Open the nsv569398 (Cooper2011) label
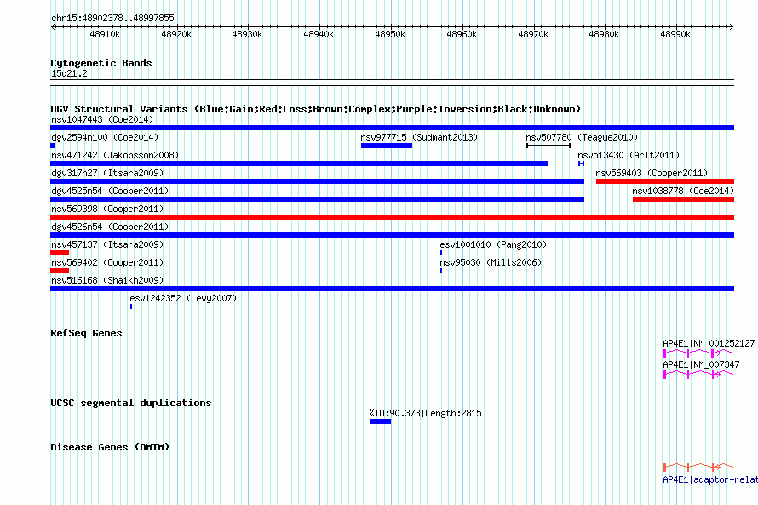Image resolution: width=758 pixels, height=505 pixels. click(x=107, y=209)
